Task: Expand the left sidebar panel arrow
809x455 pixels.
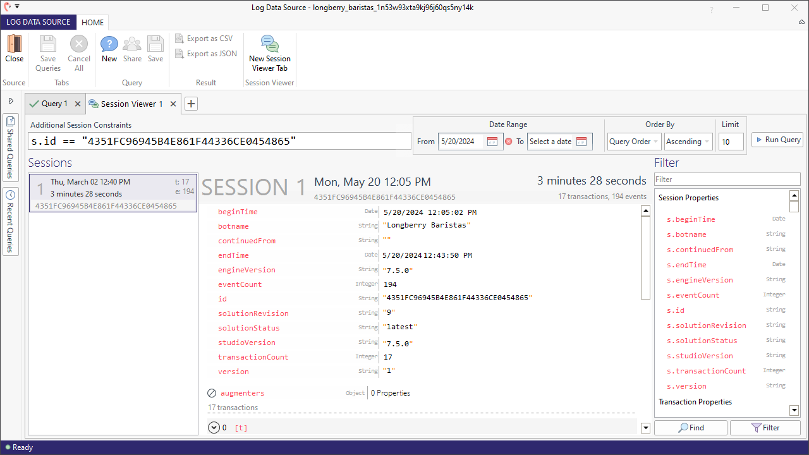Action: point(11,101)
